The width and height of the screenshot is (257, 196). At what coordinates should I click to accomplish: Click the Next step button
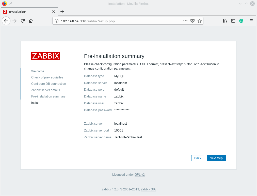[216, 158]
